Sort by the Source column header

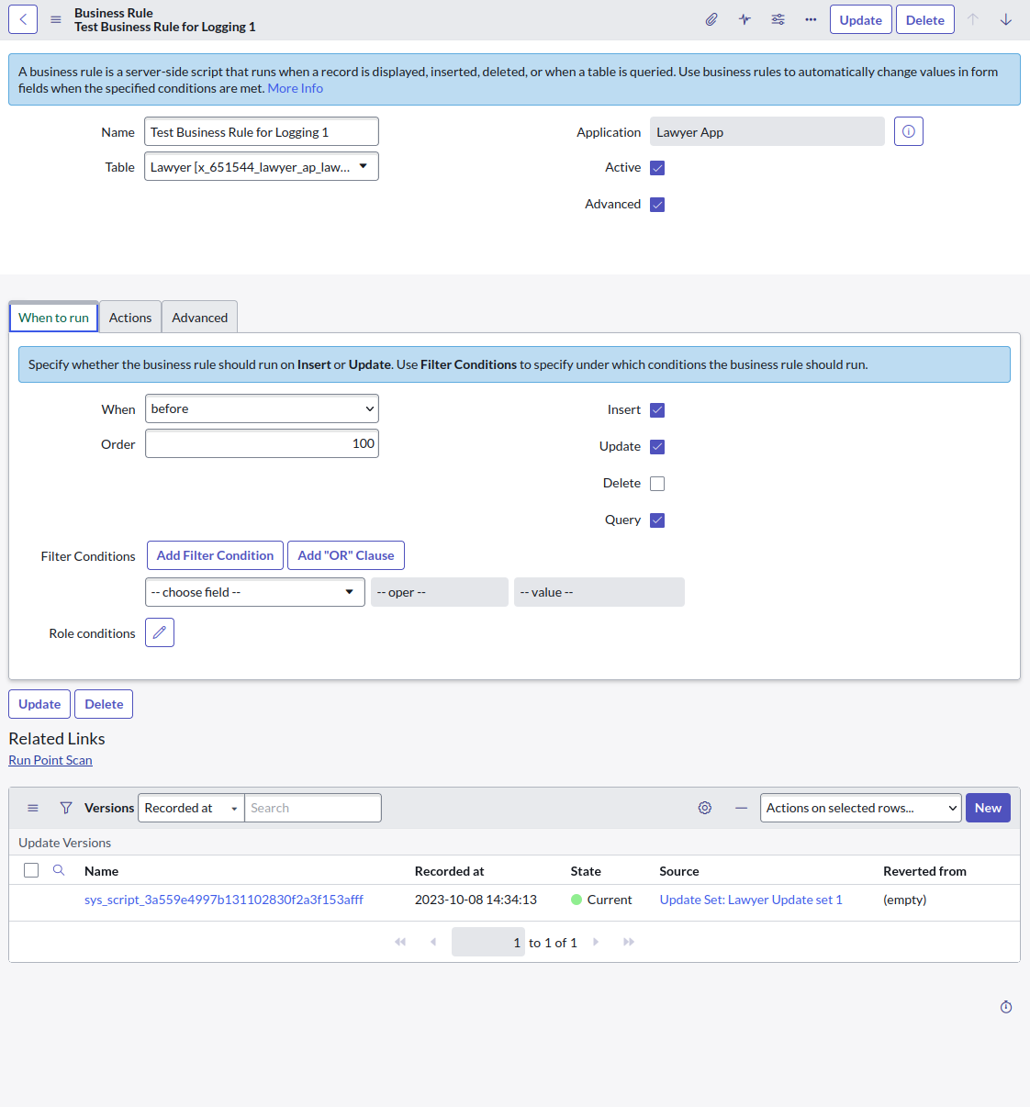pos(679,871)
